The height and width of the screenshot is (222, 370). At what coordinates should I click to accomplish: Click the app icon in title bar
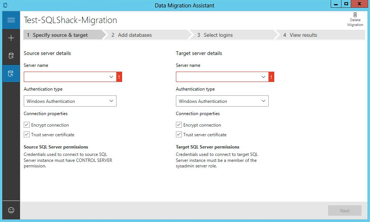pos(6,5)
